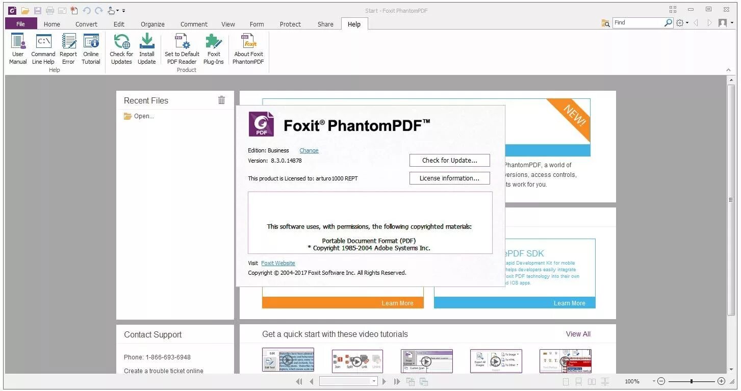This screenshot has height=391, width=741.
Task: Select single page view in status bar
Action: tap(566, 381)
